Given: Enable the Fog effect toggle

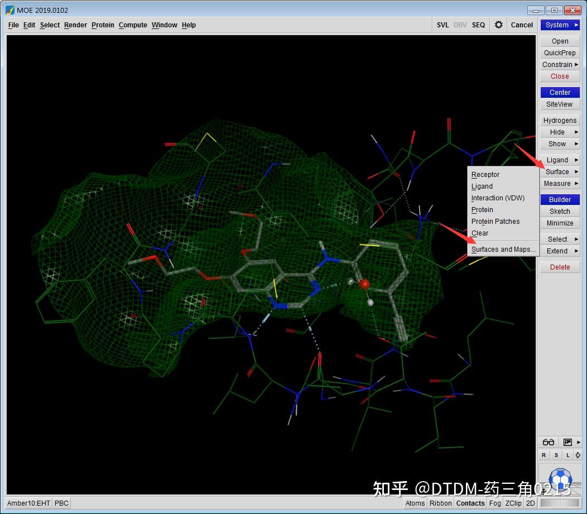Looking at the screenshot, I should [x=495, y=503].
